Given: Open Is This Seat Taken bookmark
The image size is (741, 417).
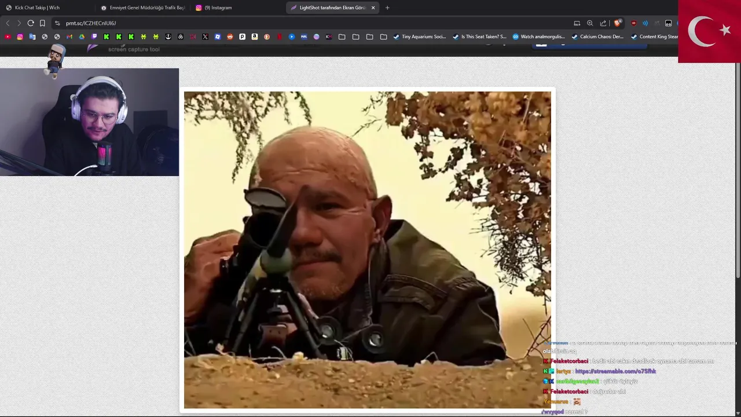Looking at the screenshot, I should pos(479,36).
